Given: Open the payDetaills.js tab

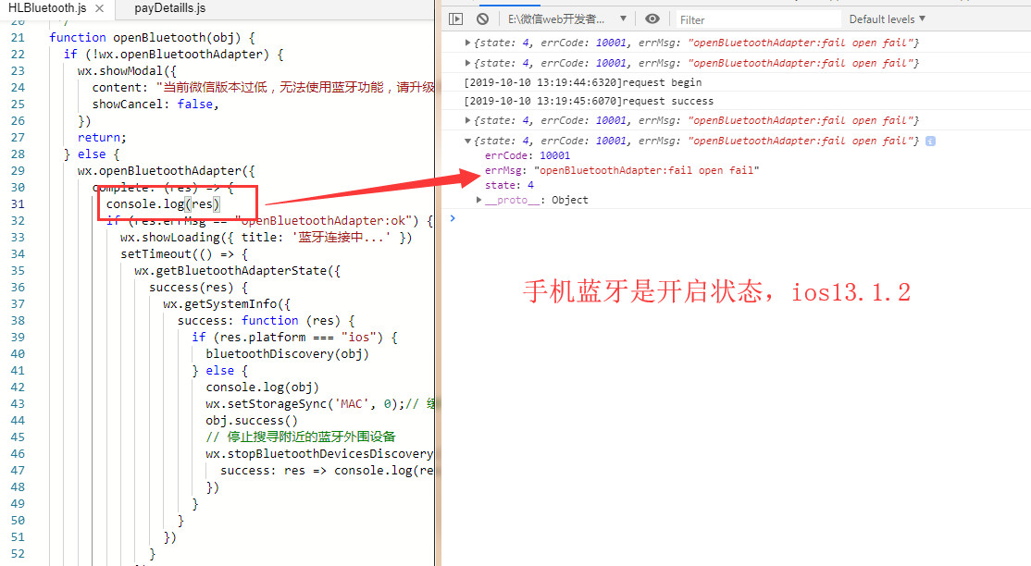Looking at the screenshot, I should pos(169,8).
